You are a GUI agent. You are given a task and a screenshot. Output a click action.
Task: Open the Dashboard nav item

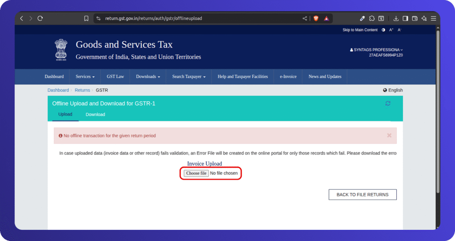[54, 76]
